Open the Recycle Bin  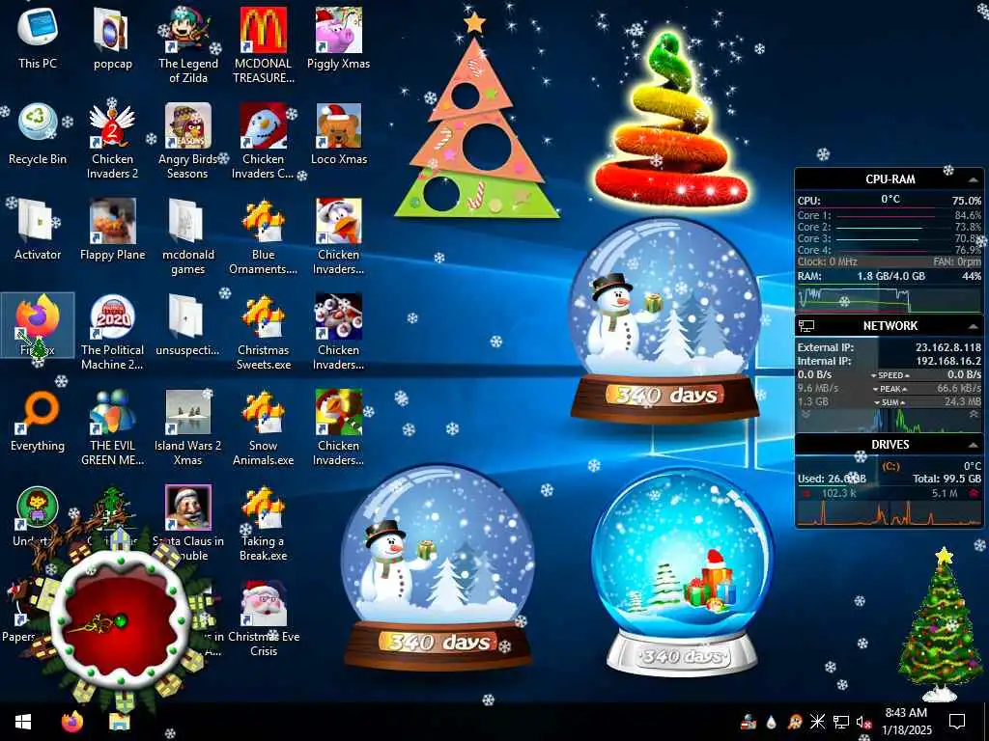38,135
